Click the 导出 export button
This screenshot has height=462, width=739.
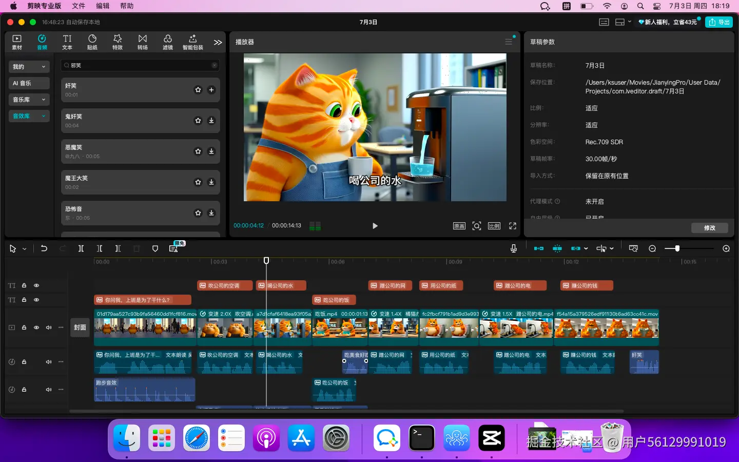(x=719, y=22)
